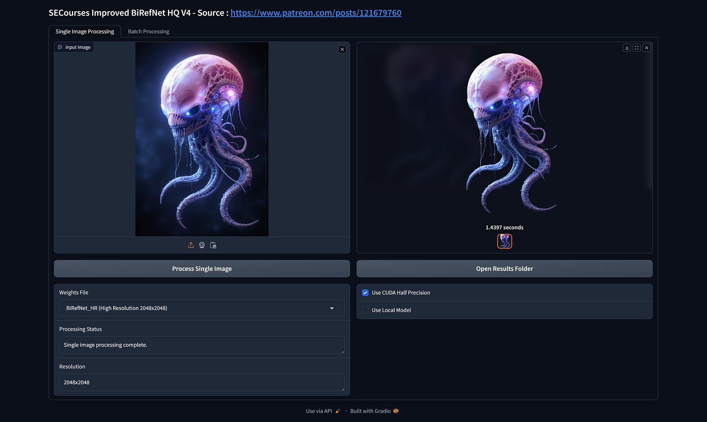Close the output image preview

tap(647, 48)
